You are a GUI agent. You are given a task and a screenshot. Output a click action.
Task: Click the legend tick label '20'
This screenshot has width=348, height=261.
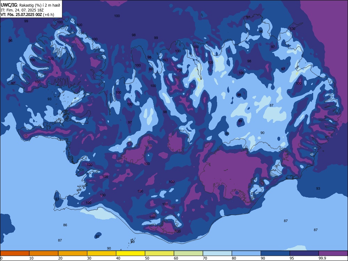[60, 258]
